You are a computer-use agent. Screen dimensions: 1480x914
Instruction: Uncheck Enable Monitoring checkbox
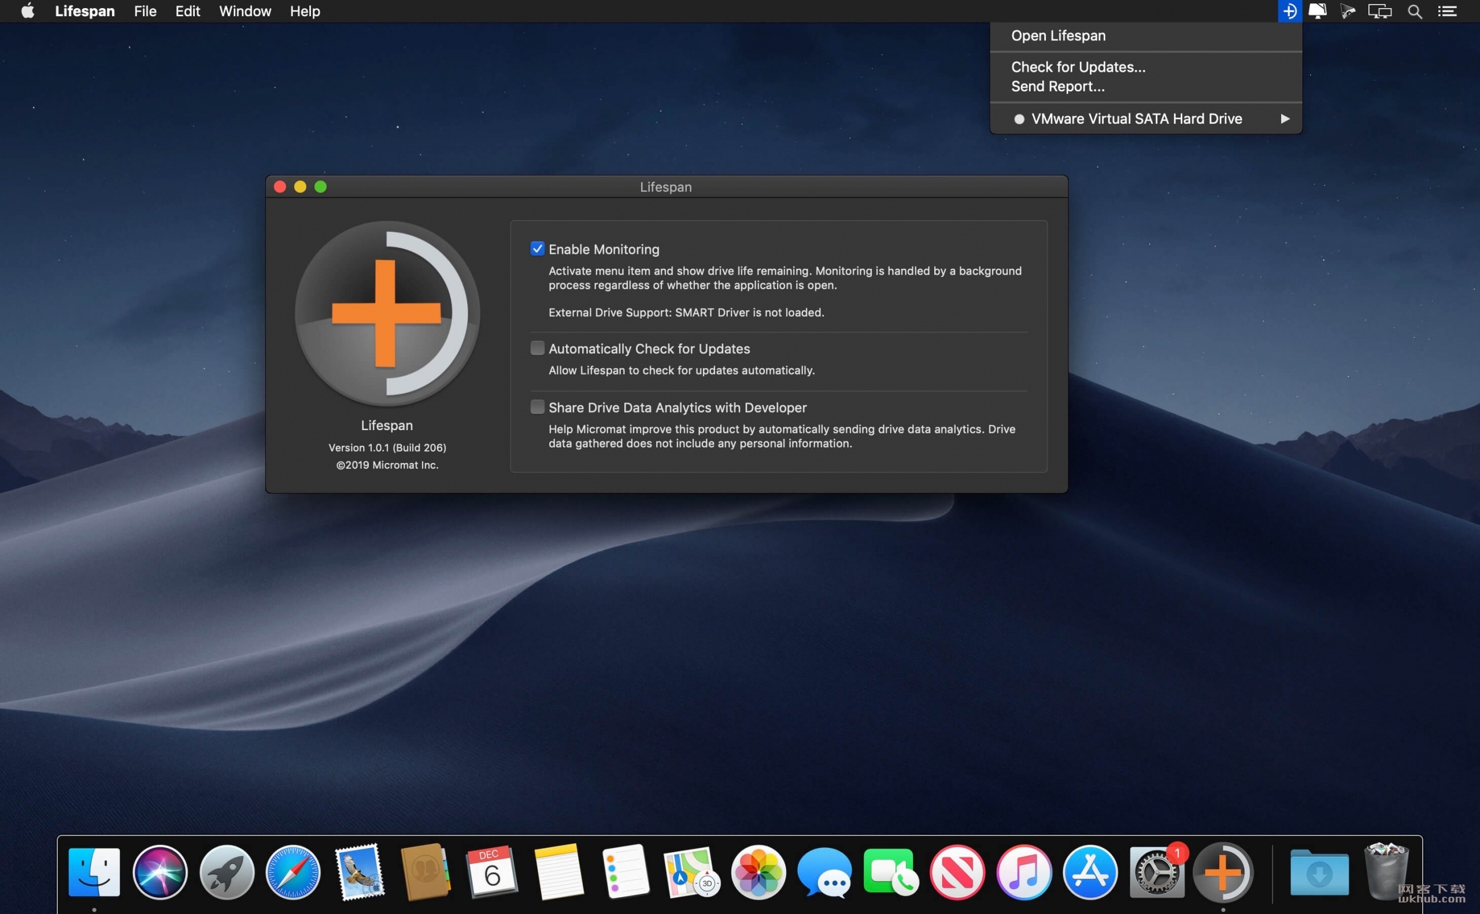click(537, 249)
